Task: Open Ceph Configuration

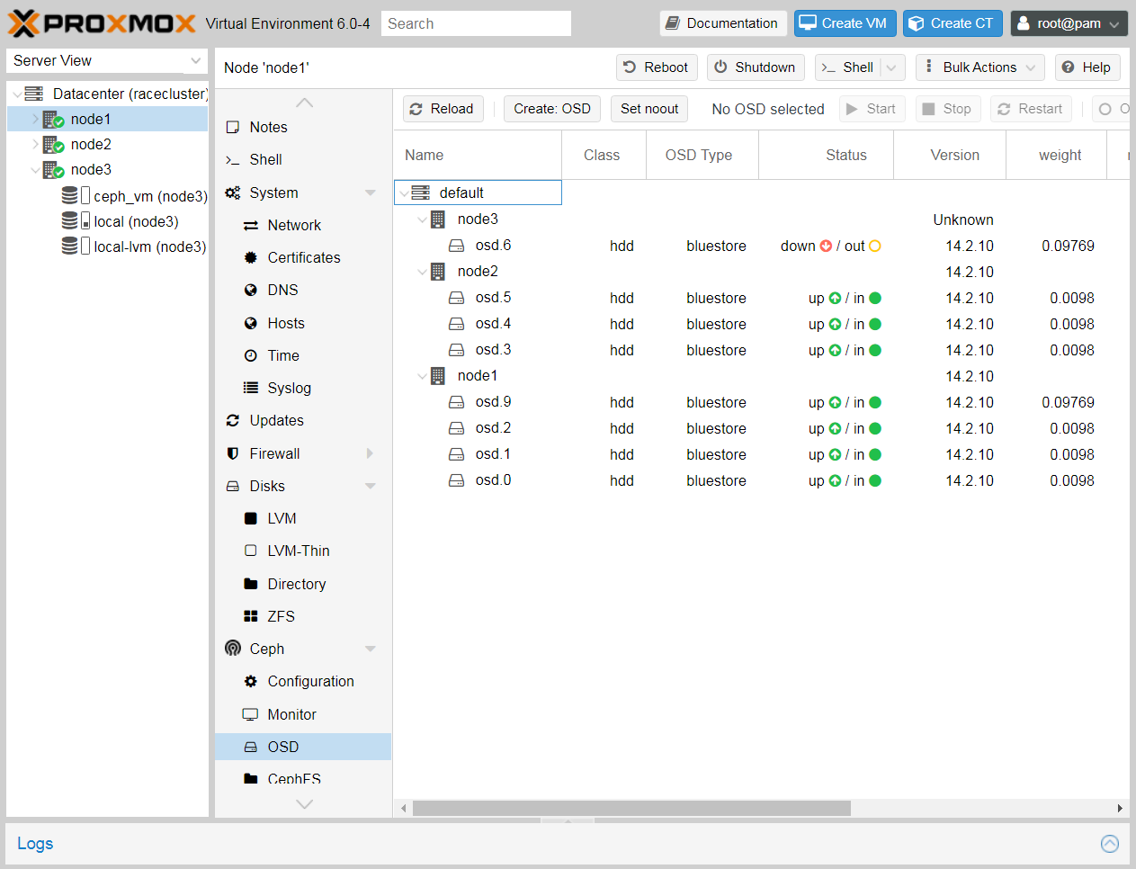Action: click(303, 681)
